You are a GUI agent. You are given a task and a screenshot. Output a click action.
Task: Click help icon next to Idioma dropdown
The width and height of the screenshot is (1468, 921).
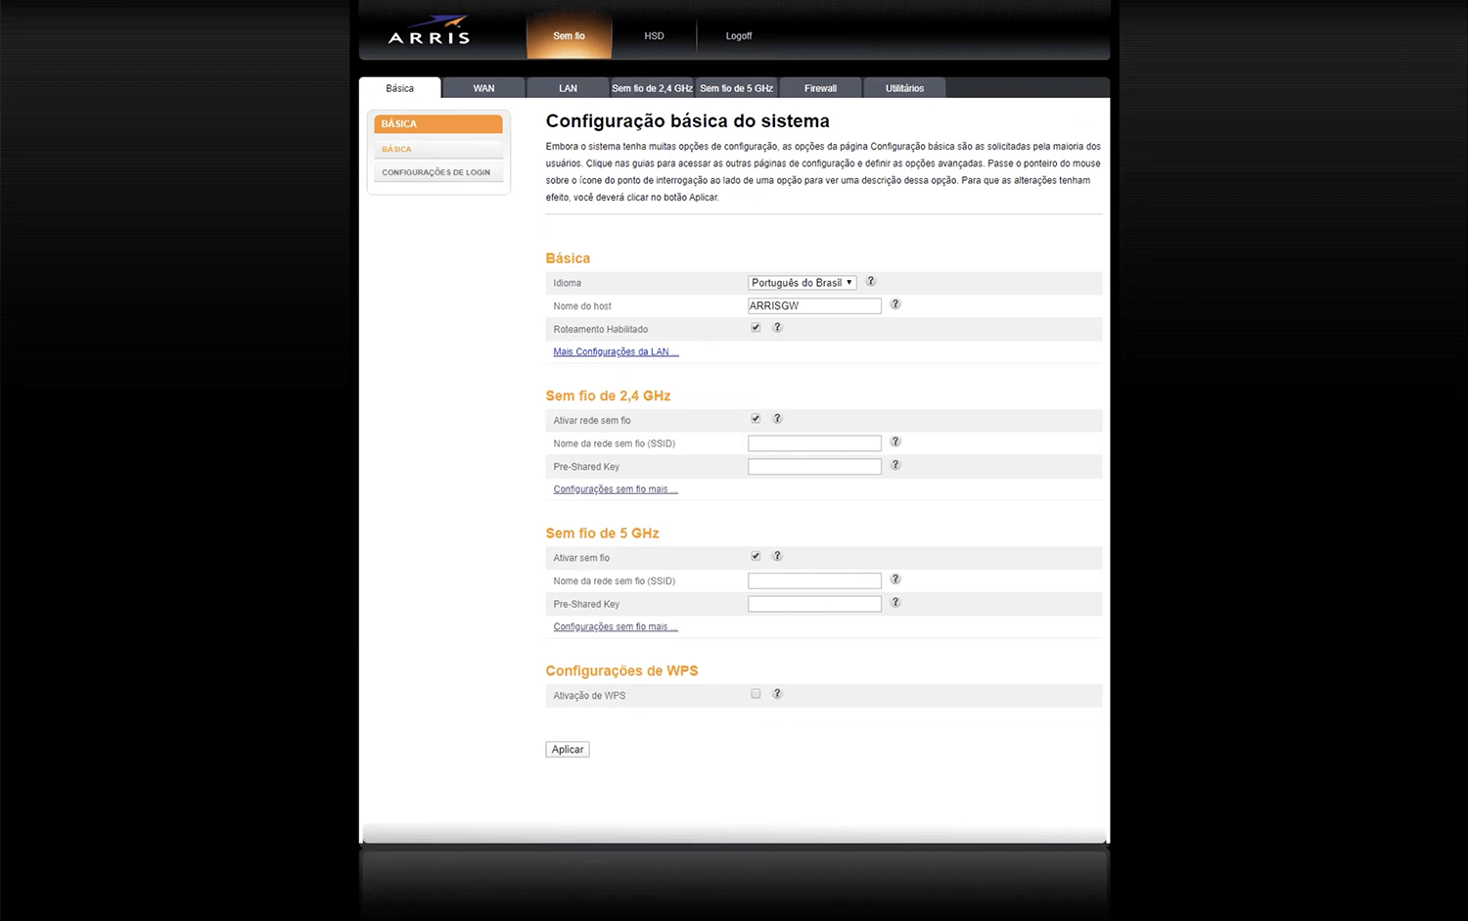coord(870,282)
